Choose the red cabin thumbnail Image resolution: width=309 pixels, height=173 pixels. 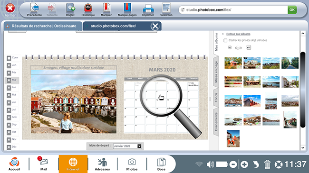[x=233, y=63]
